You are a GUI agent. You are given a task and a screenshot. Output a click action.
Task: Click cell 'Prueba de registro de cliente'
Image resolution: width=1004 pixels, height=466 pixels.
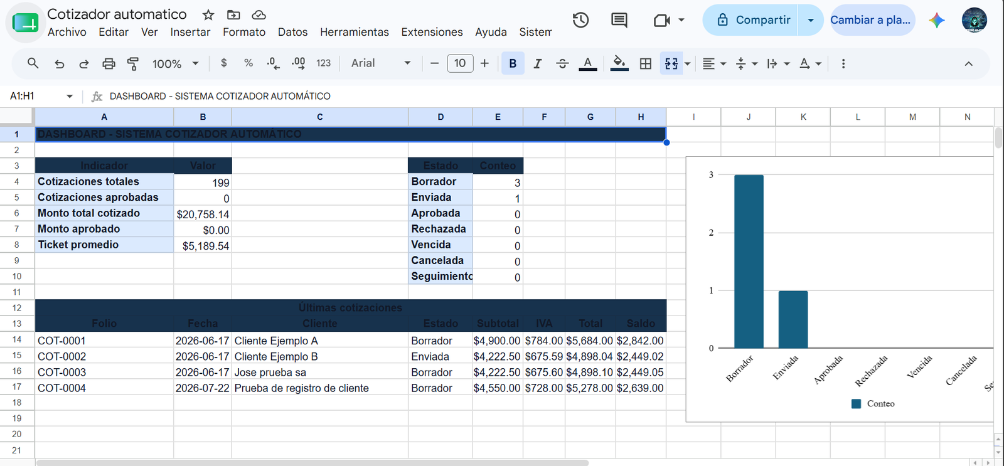pyautogui.click(x=320, y=388)
